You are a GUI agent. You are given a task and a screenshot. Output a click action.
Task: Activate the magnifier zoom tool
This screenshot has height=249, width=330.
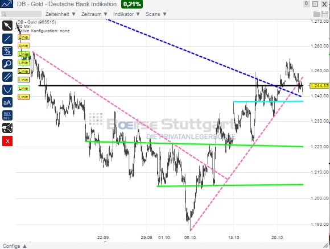(x=7, y=64)
